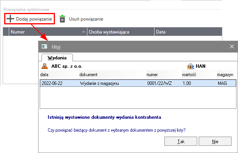238x153 pixels.
Task: Sort by the Numer column header
Action: [48, 32]
